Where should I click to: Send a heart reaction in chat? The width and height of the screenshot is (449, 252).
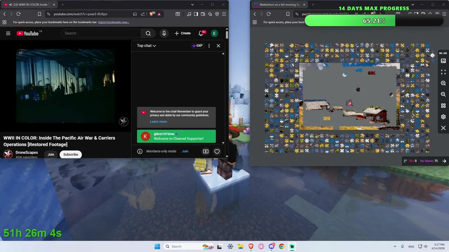[x=217, y=151]
